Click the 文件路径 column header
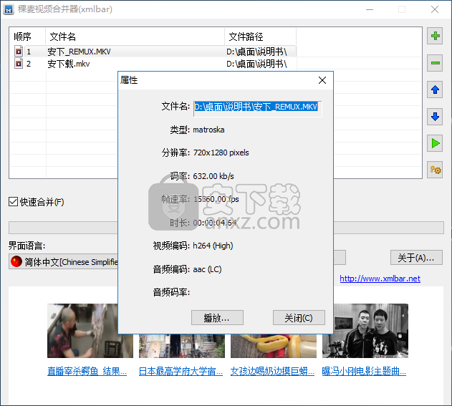Image resolution: width=452 pixels, height=406 pixels. (x=260, y=37)
